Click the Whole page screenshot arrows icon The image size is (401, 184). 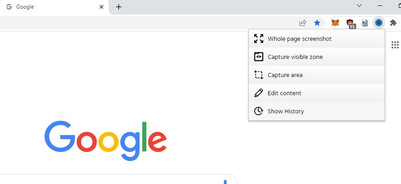pyautogui.click(x=259, y=39)
